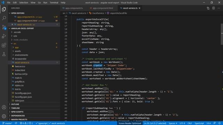This screenshot has width=223, height=125.
Task: Switch to the app.component.ts tab
Action: tap(74, 8)
